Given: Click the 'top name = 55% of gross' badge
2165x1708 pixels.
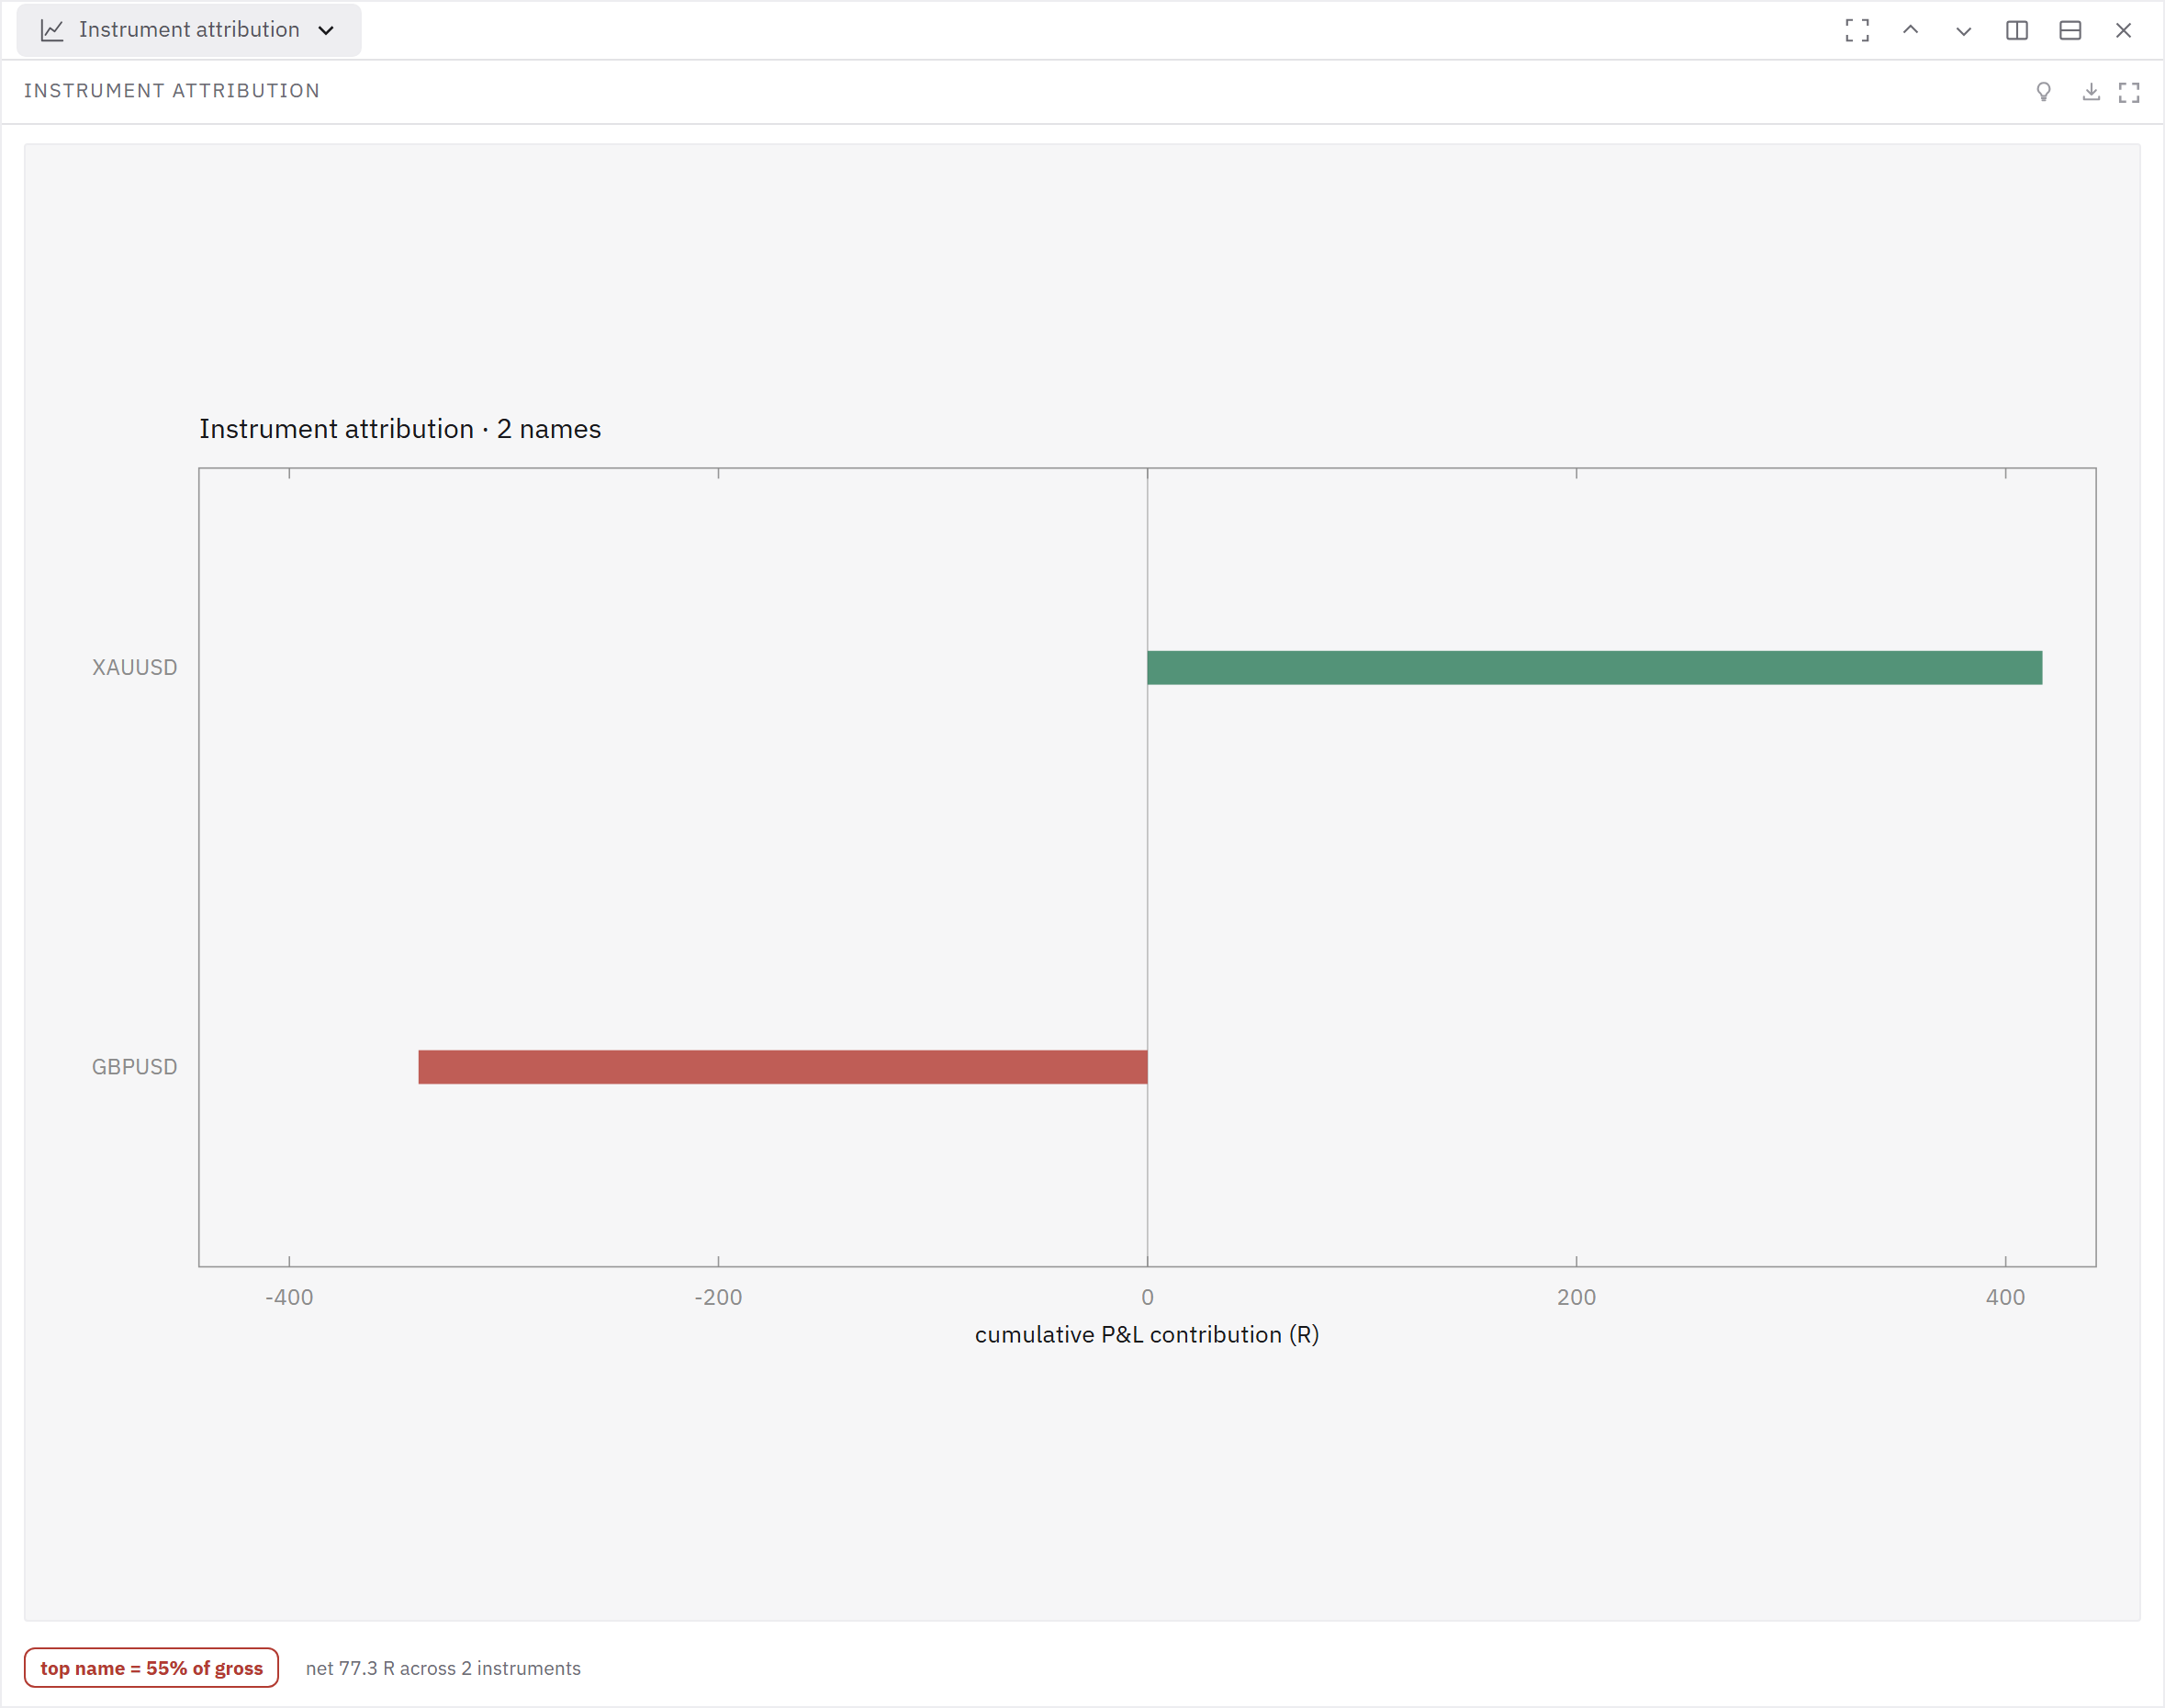Looking at the screenshot, I should pyautogui.click(x=152, y=1668).
